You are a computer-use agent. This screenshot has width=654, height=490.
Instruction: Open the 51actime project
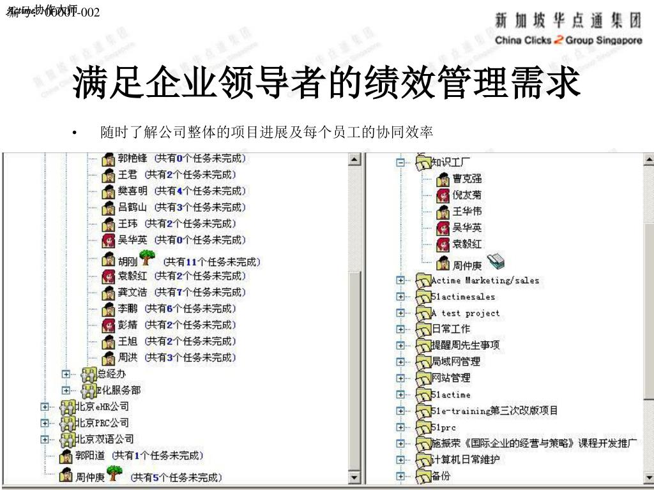(450, 394)
